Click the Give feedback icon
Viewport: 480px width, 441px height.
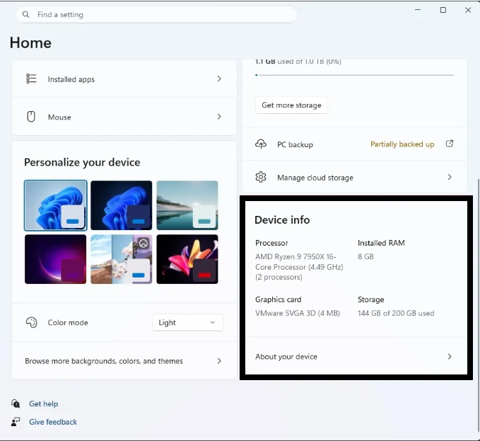[x=16, y=422]
